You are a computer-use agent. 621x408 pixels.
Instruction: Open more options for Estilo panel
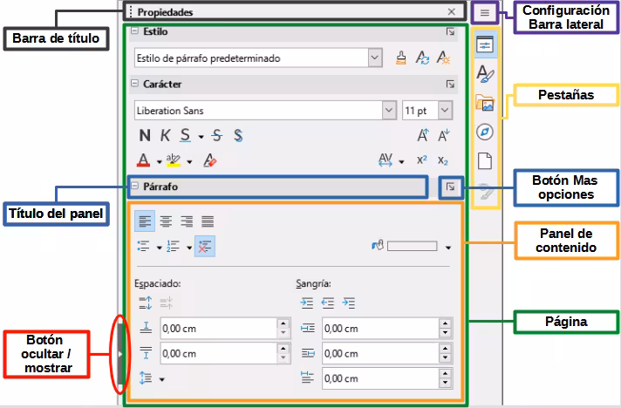pyautogui.click(x=450, y=31)
